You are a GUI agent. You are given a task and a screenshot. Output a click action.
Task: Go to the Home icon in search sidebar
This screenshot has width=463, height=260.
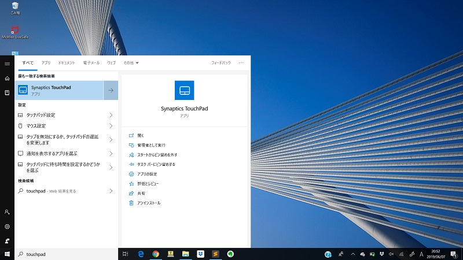click(x=7, y=78)
